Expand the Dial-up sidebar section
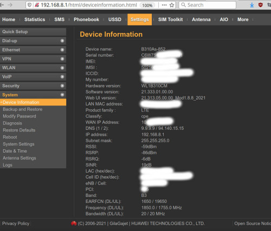 33,41
